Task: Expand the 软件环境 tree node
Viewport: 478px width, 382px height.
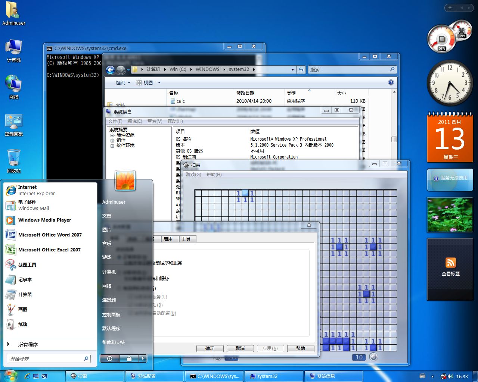Action: coord(112,146)
